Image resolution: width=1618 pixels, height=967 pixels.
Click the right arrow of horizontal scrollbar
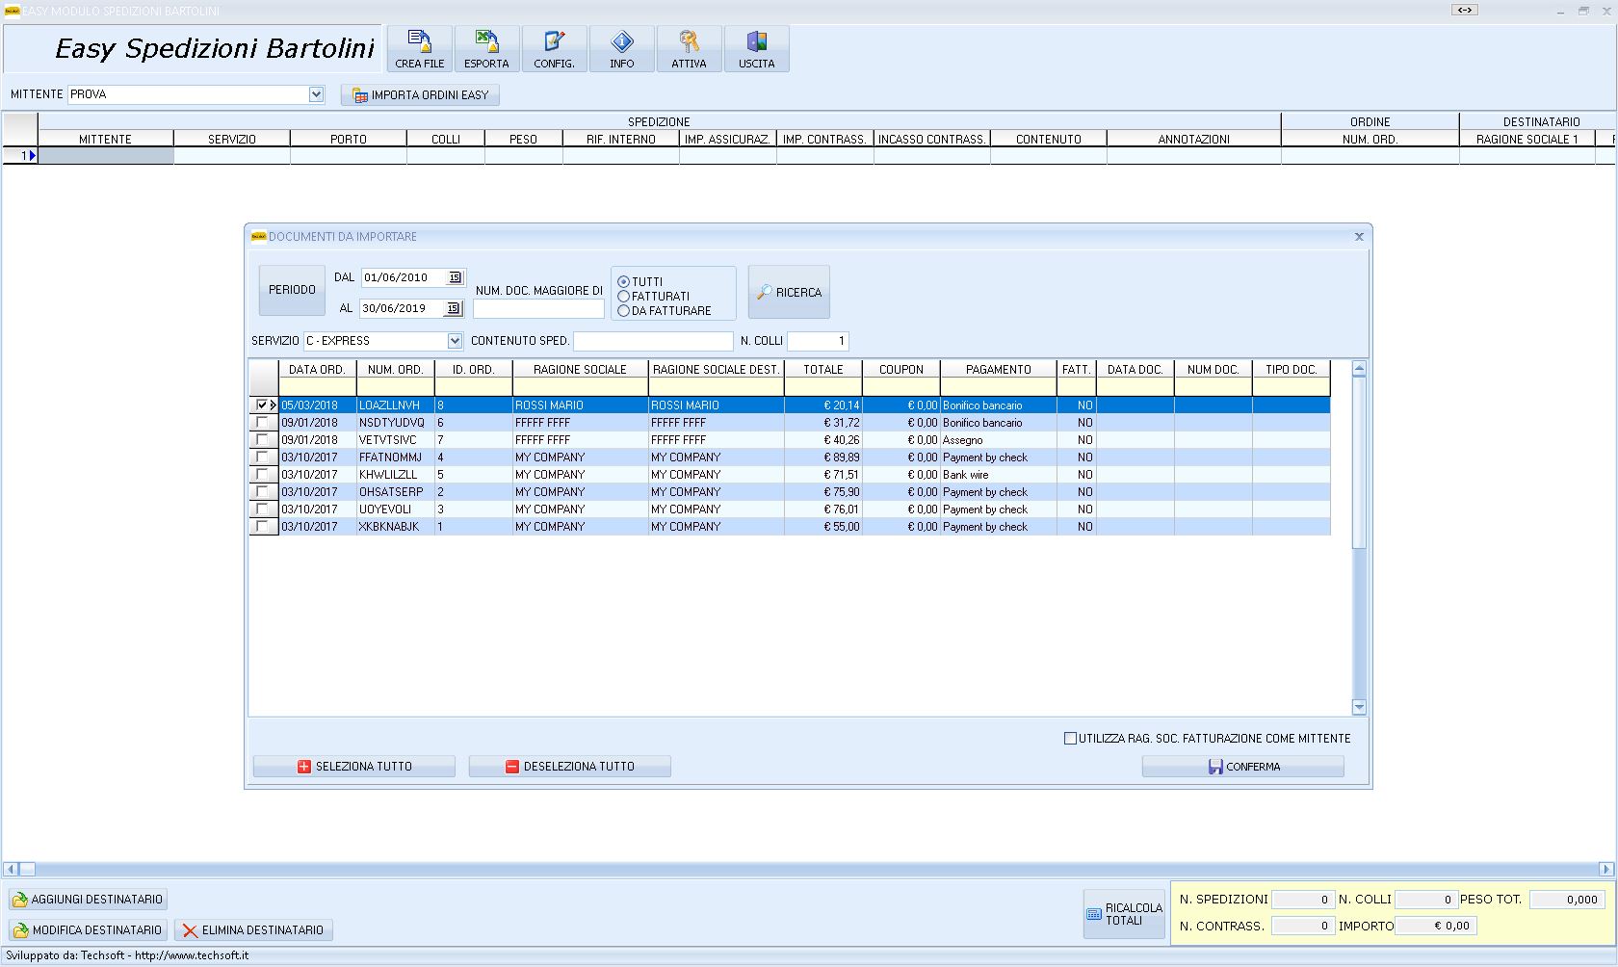pos(1605,869)
